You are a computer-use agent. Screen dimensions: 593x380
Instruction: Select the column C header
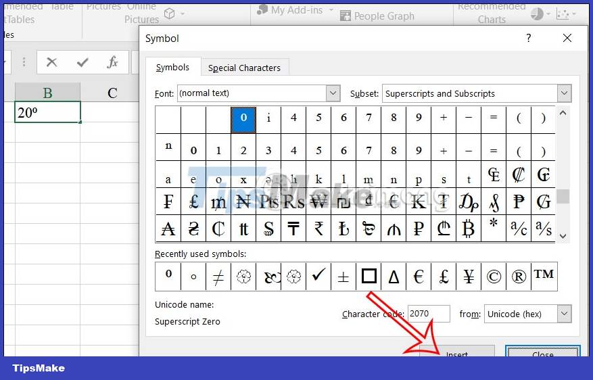click(112, 93)
